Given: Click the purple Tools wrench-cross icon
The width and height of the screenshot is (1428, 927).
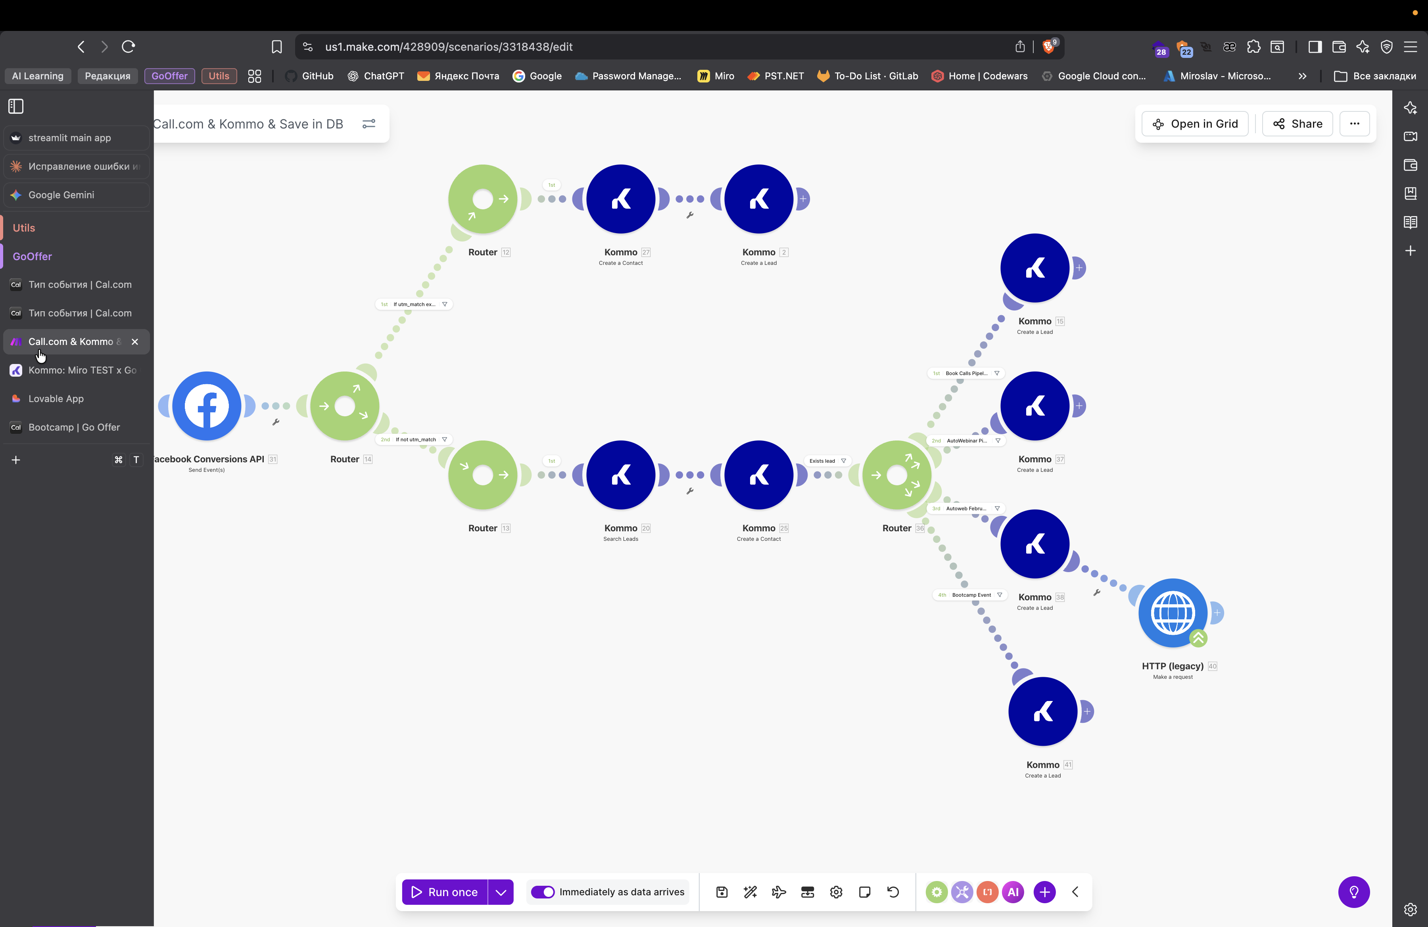Looking at the screenshot, I should point(962,892).
